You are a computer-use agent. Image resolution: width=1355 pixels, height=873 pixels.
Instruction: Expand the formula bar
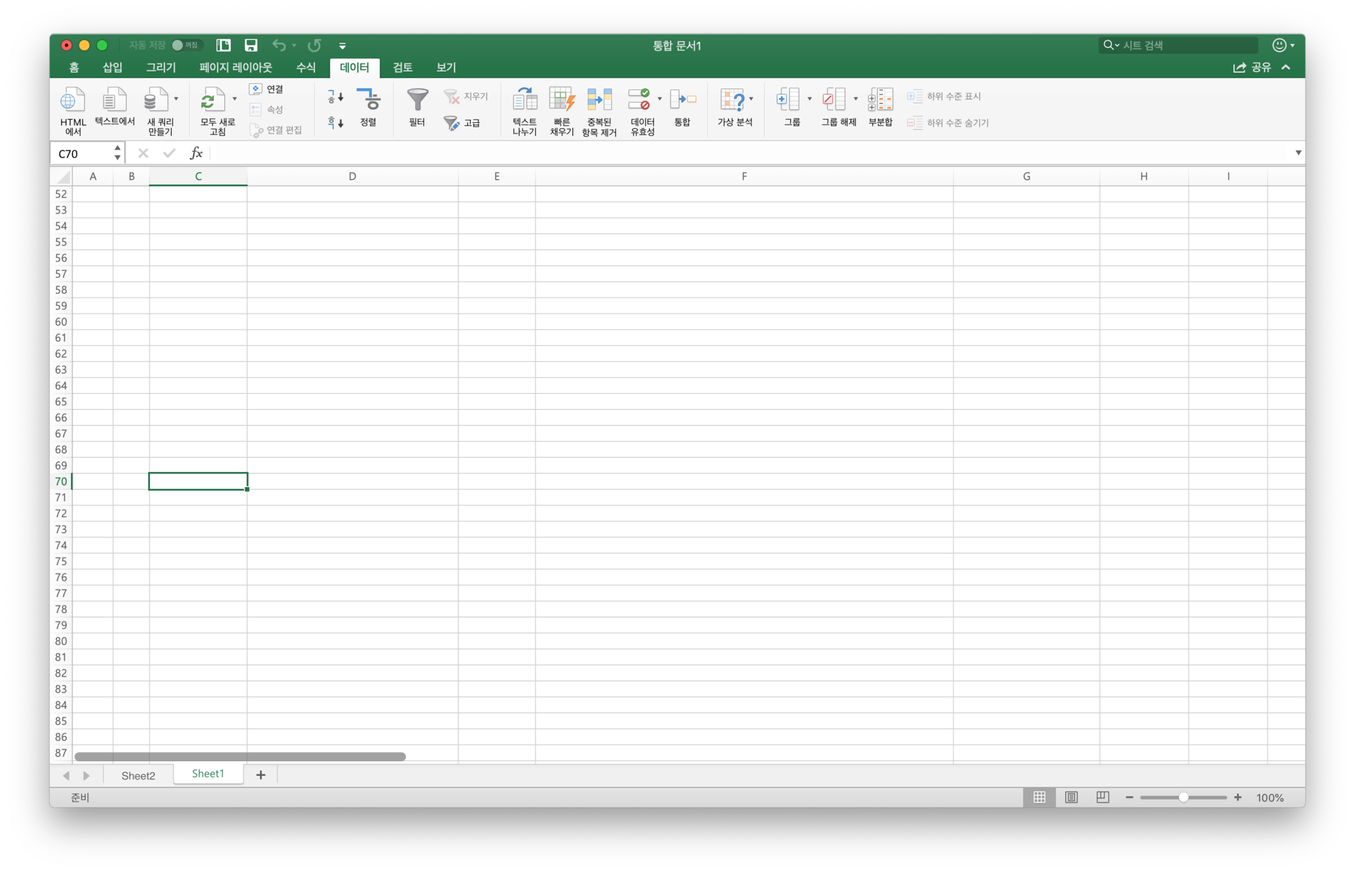1297,153
